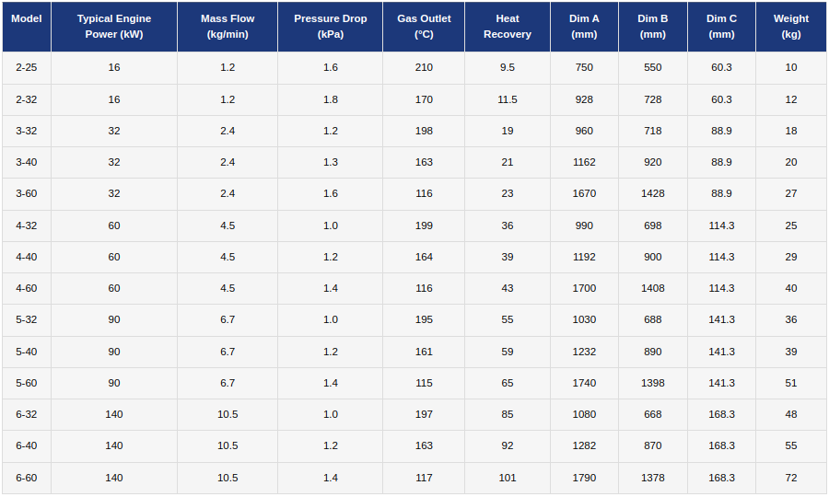The width and height of the screenshot is (829, 497).
Task: Select the model 3-60 row label
Action: coord(27,194)
